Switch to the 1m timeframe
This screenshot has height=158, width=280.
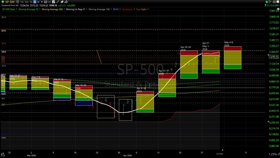coord(22,2)
